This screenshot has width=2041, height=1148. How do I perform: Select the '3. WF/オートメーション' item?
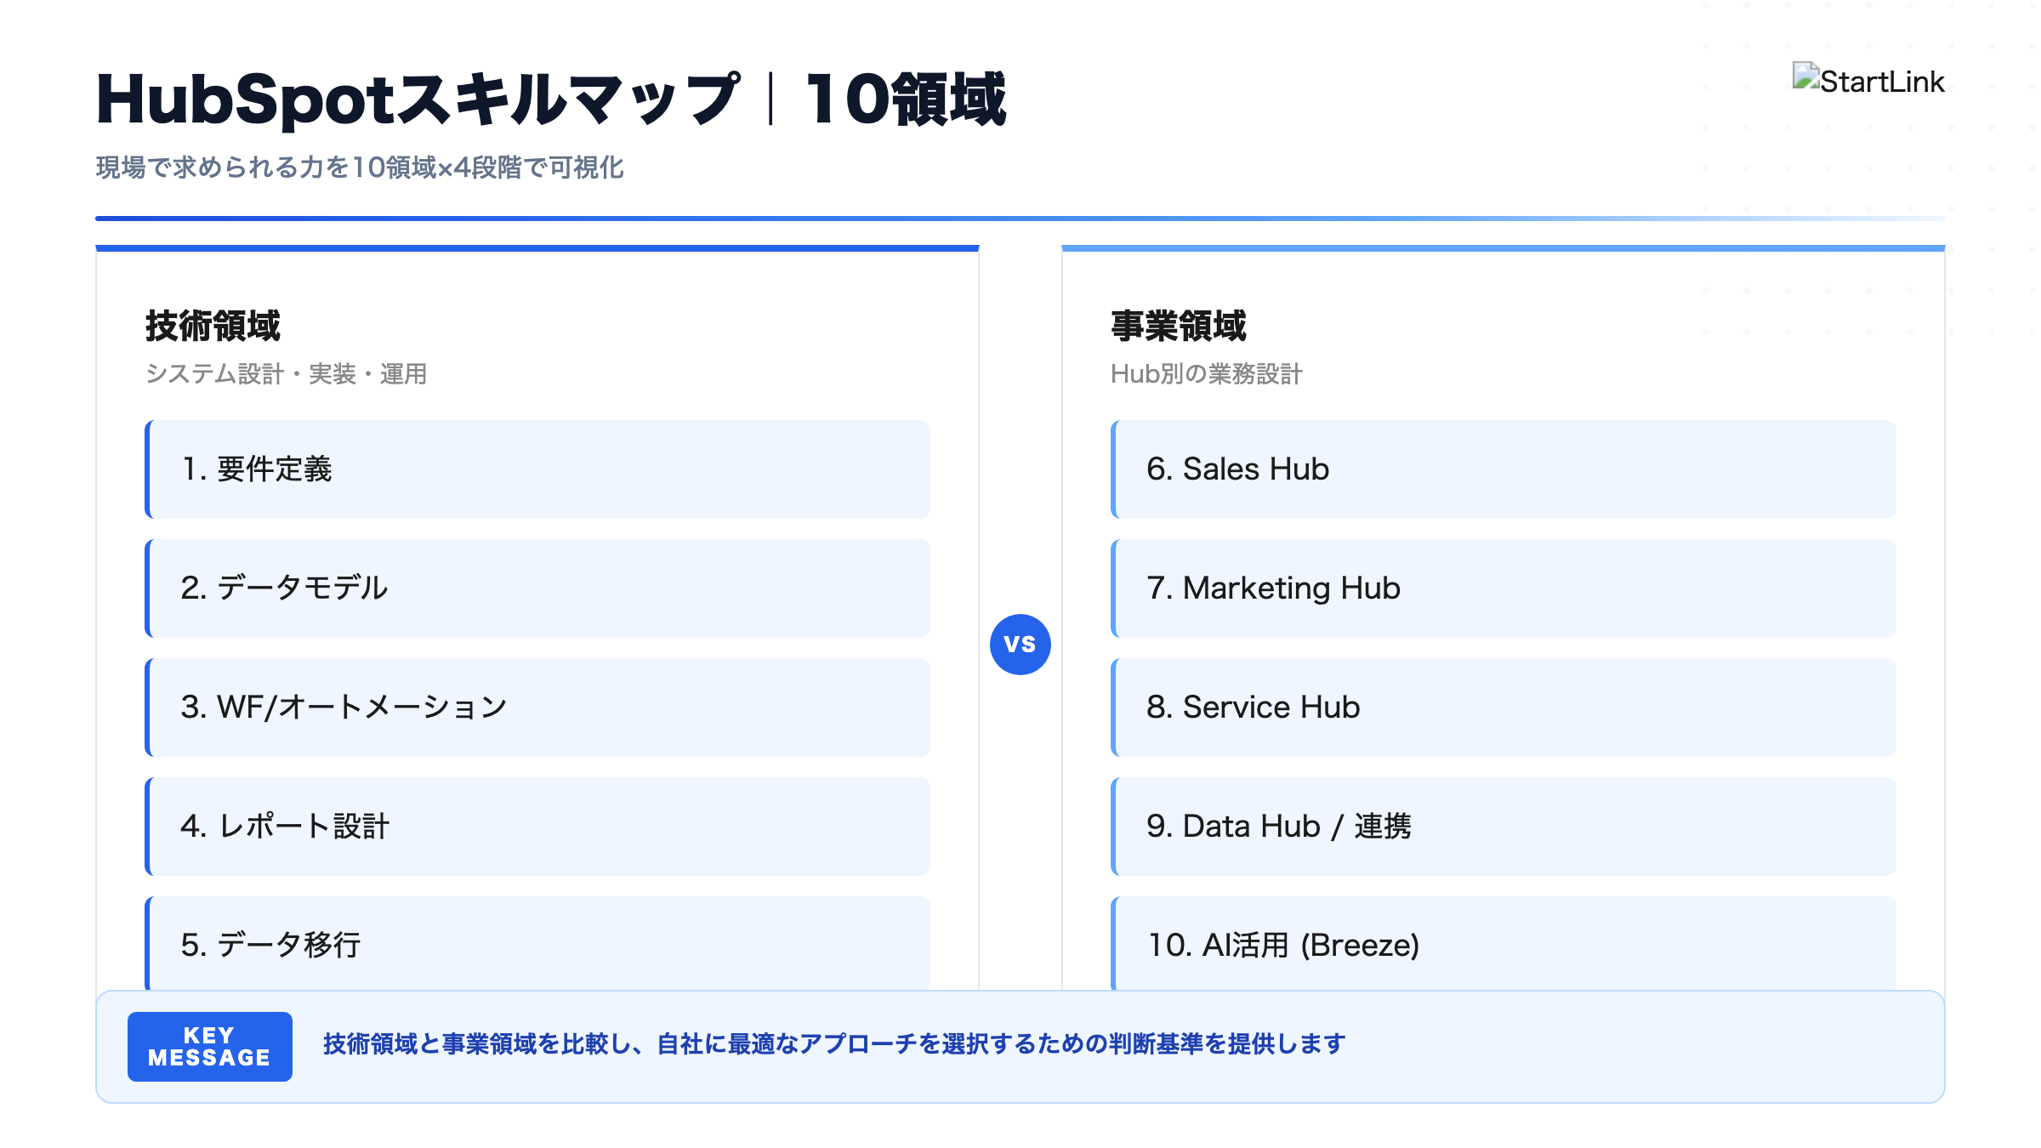[537, 708]
